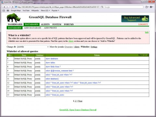156x117 pixels.
Task: Open the FORUMS main menu tab
Action: tap(69, 24)
